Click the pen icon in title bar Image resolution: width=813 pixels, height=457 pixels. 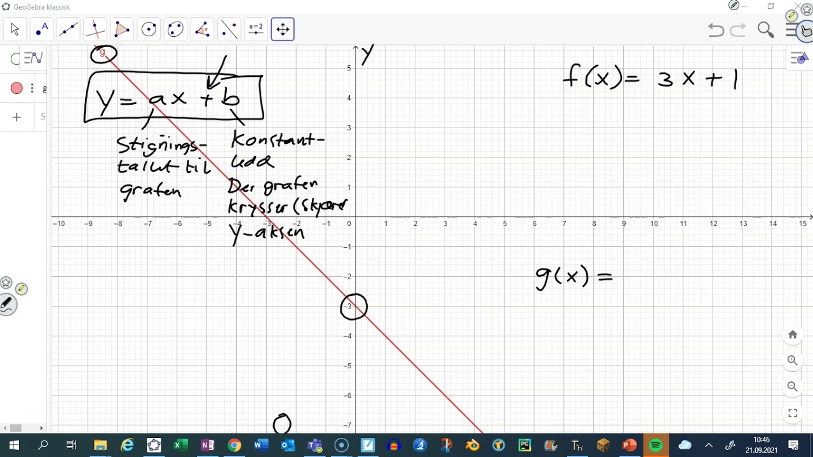tap(734, 6)
